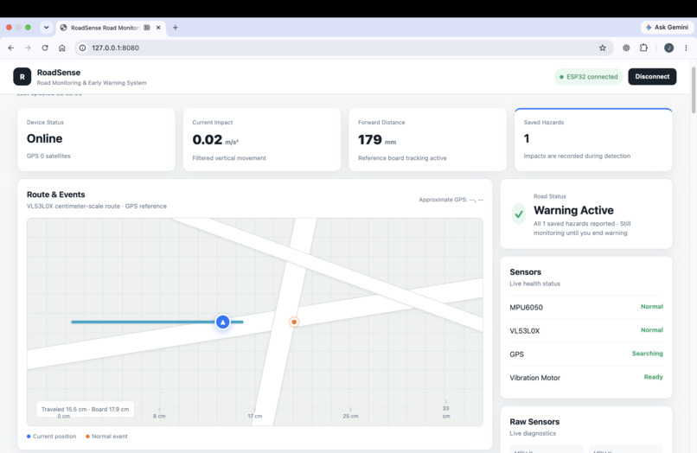This screenshot has width=697, height=453.
Task: Click the MPU6050 Normal status
Action: coord(652,307)
